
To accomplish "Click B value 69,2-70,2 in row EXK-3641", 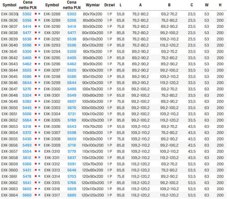I will click(169, 52).
